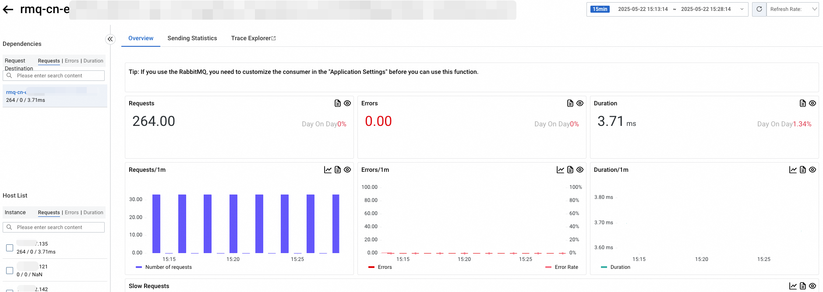Toggle the Errors/1m eye icon
The height and width of the screenshot is (292, 823).
tap(580, 170)
